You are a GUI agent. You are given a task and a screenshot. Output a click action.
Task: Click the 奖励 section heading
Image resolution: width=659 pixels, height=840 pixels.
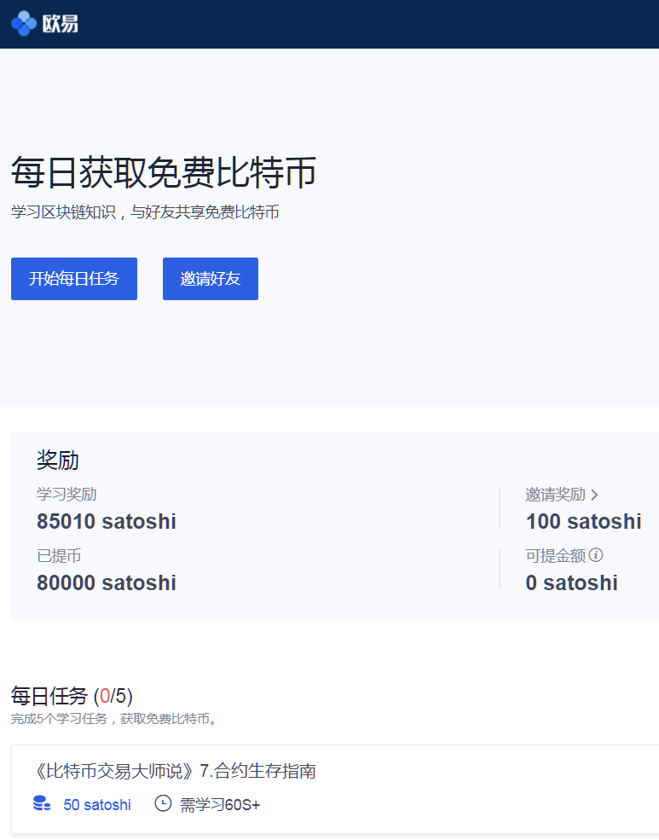(x=58, y=461)
